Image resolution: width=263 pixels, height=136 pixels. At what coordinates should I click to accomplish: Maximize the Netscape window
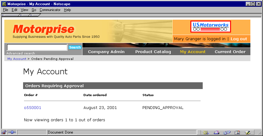[253, 4]
